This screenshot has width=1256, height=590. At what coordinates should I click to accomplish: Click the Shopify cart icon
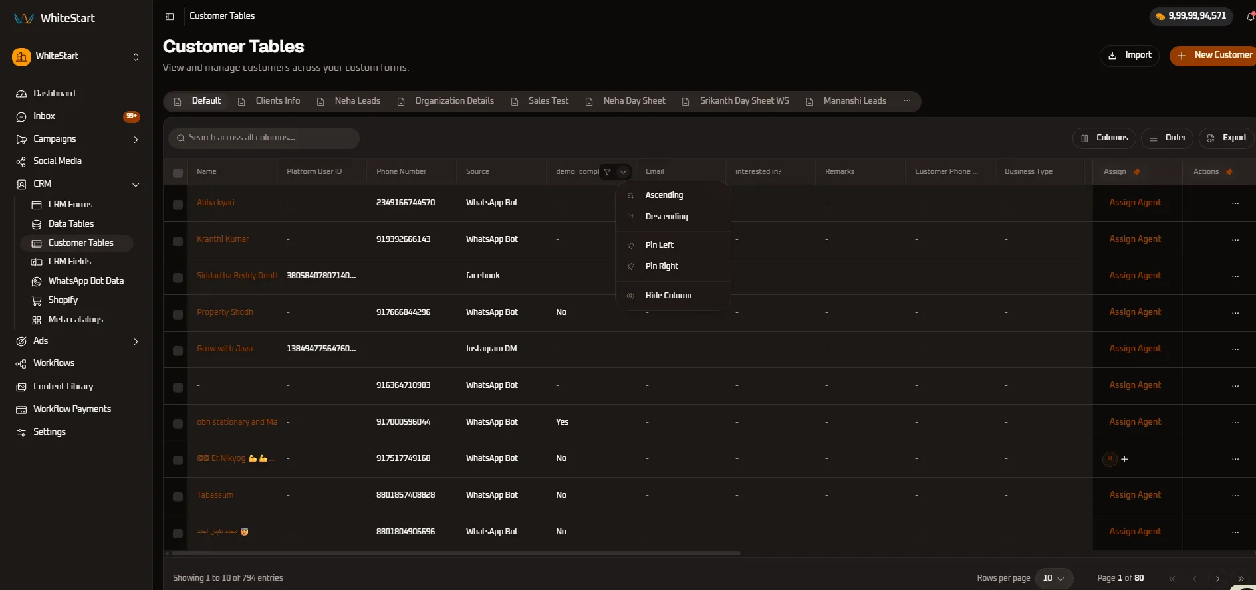tap(37, 301)
